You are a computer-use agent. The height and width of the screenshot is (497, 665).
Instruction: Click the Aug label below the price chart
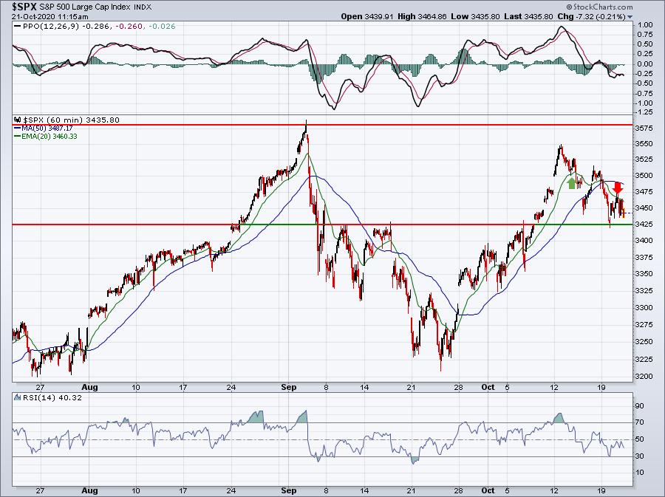(89, 387)
